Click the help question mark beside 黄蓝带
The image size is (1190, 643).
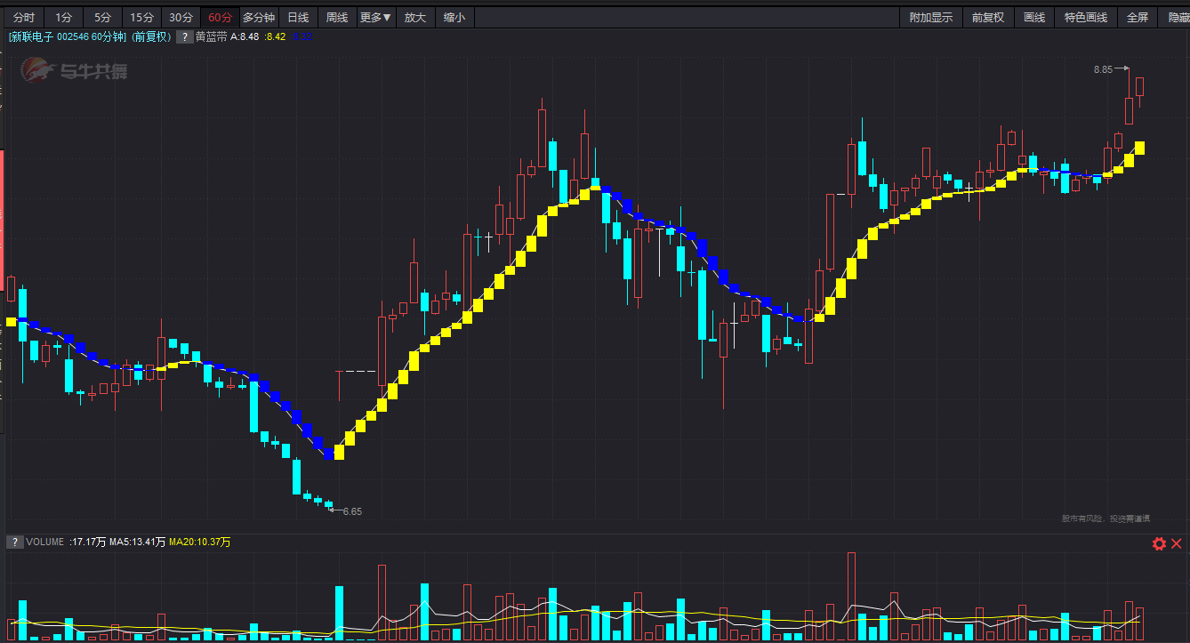(x=185, y=36)
